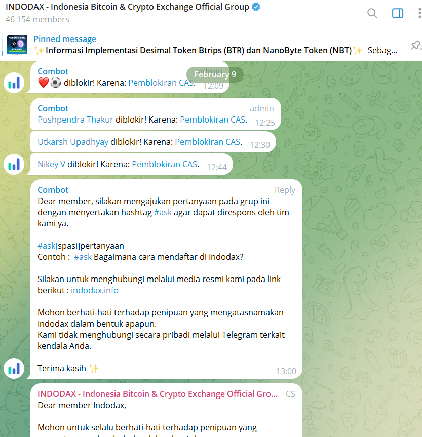Screen dimensions: 422x437
Task: Click the #ask hashtag after 'menyertakan hashtag'
Action: [163, 212]
